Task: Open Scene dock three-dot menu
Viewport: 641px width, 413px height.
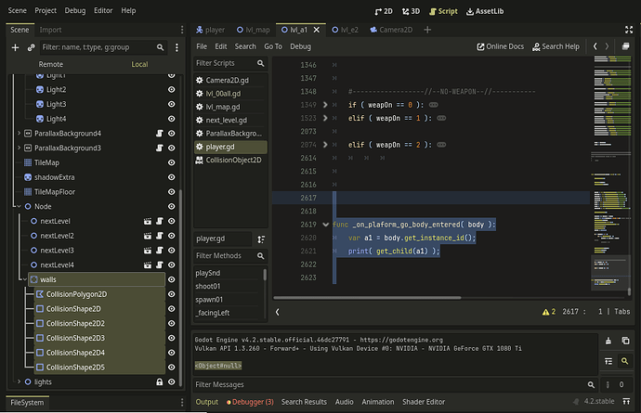Action: point(182,30)
